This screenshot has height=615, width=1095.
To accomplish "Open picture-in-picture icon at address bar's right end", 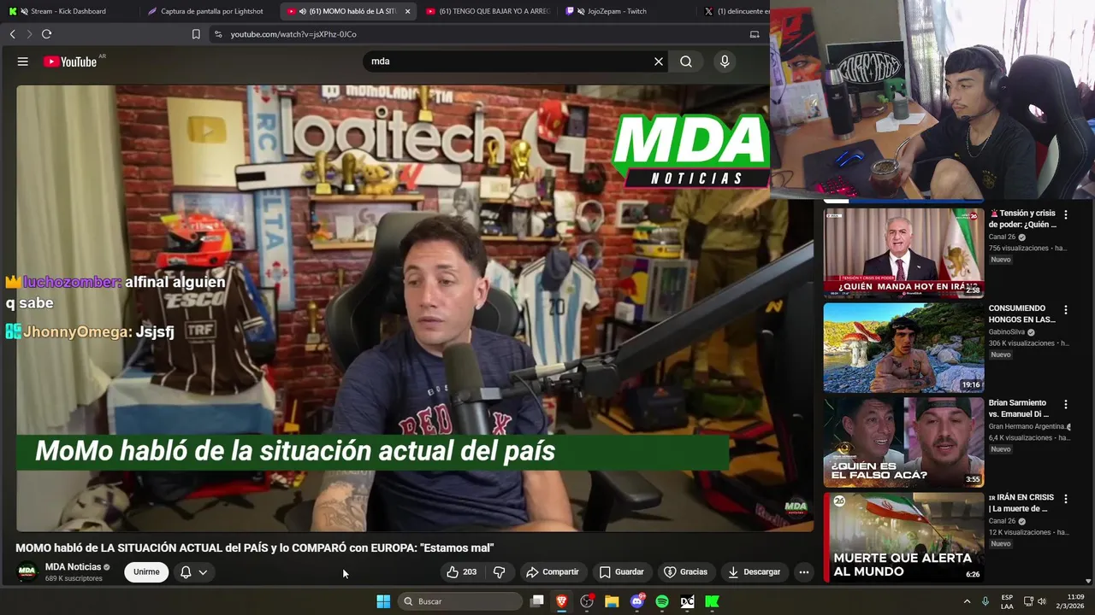I will (755, 34).
